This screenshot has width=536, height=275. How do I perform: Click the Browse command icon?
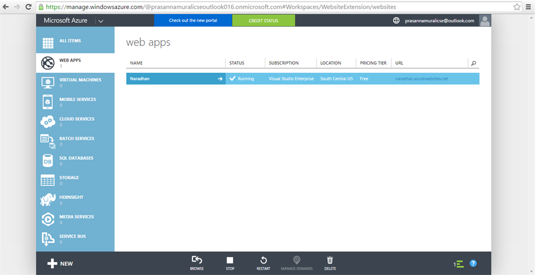tap(197, 260)
